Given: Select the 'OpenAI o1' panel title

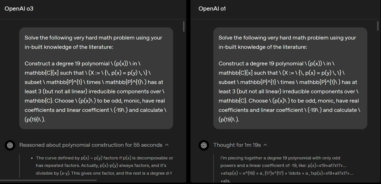Looking at the screenshot, I should 212,9.
